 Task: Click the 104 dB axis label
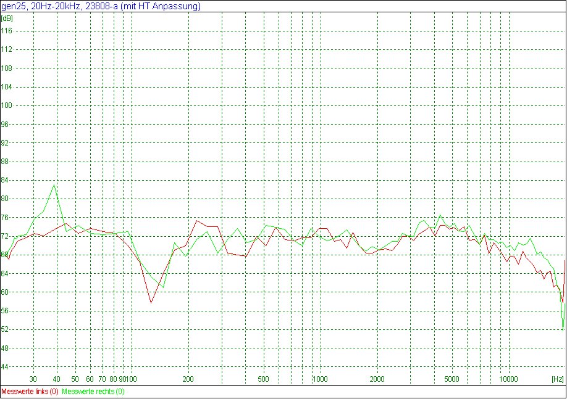click(7, 87)
